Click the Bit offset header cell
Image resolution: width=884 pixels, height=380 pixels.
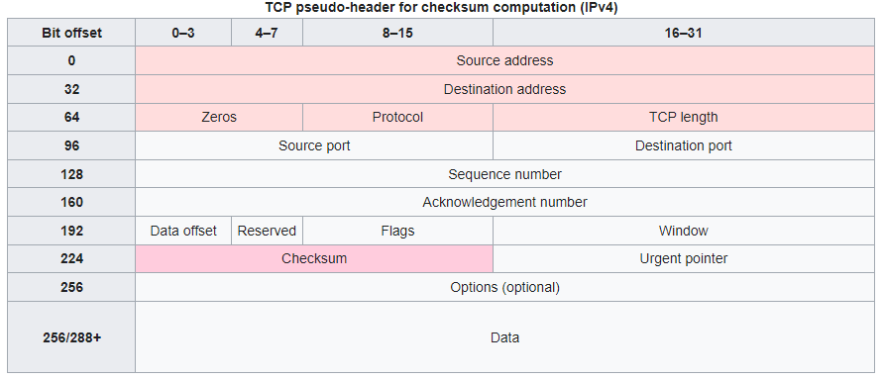pyautogui.click(x=71, y=33)
